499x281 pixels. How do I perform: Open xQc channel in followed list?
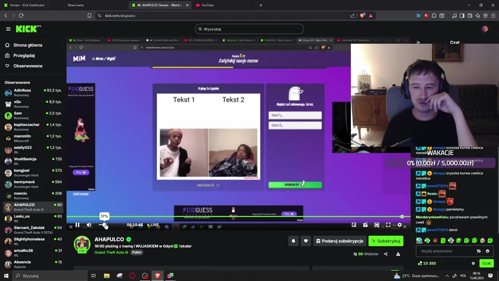point(33,104)
